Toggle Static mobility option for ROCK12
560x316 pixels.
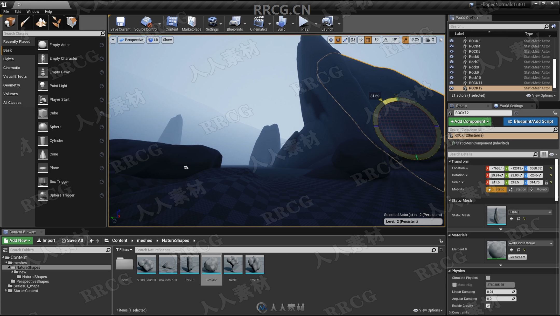pyautogui.click(x=496, y=189)
